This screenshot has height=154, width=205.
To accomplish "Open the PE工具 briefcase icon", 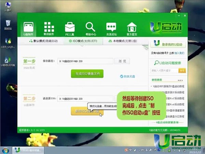I will pyautogui.click(x=70, y=29).
